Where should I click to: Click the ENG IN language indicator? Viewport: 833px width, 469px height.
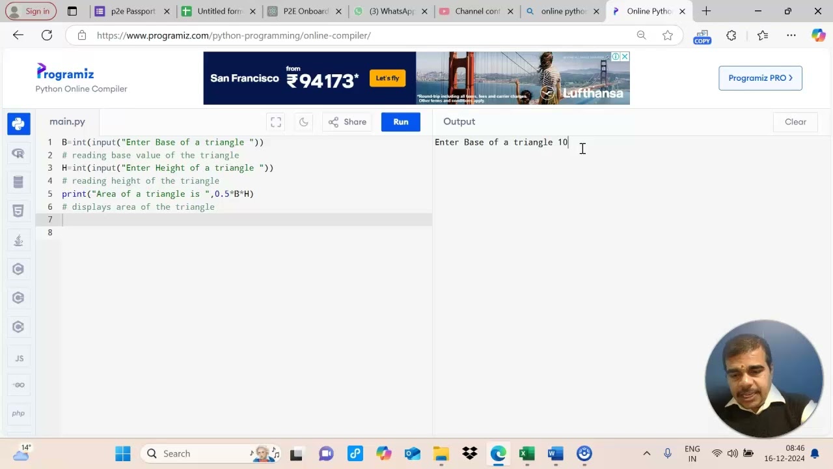[692, 453]
